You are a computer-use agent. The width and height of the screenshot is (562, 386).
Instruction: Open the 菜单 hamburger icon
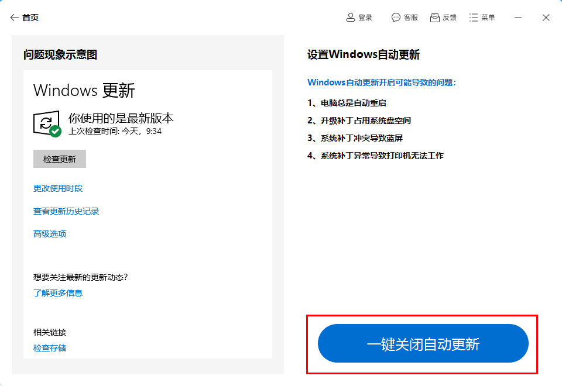pos(472,17)
